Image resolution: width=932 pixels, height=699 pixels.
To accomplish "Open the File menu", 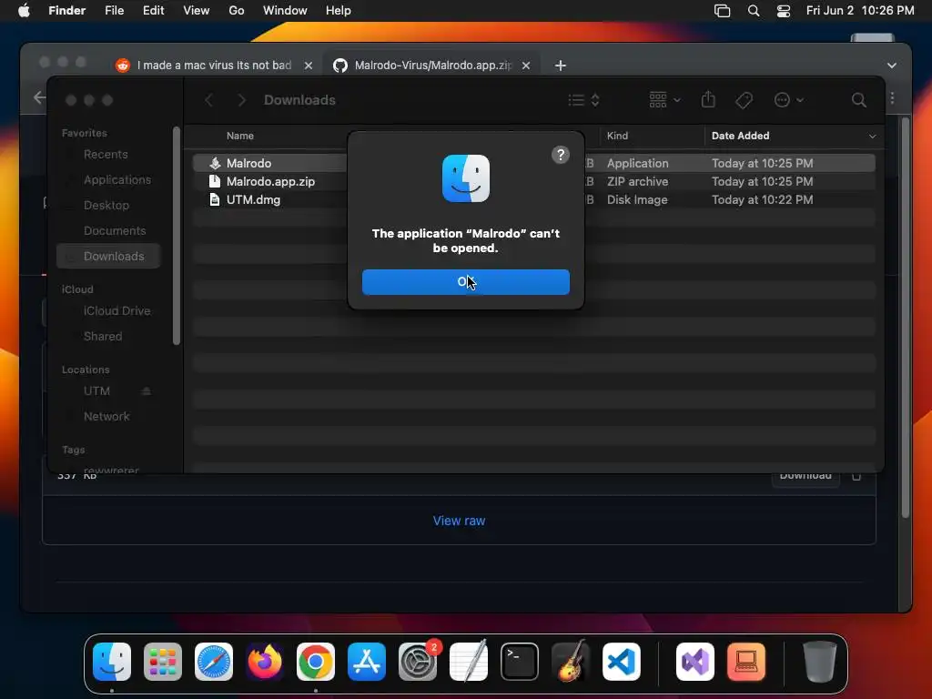I will [114, 11].
